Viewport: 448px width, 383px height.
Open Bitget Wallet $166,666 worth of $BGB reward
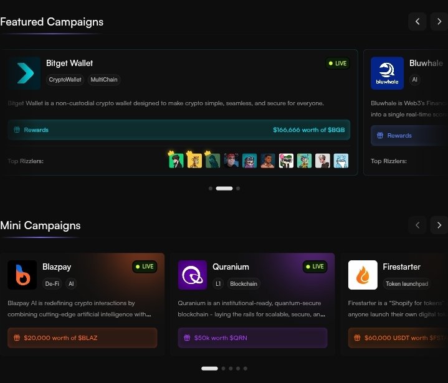[x=179, y=130]
